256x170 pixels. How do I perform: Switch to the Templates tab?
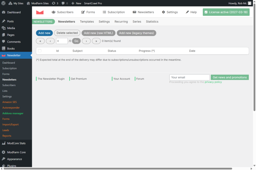click(x=87, y=22)
